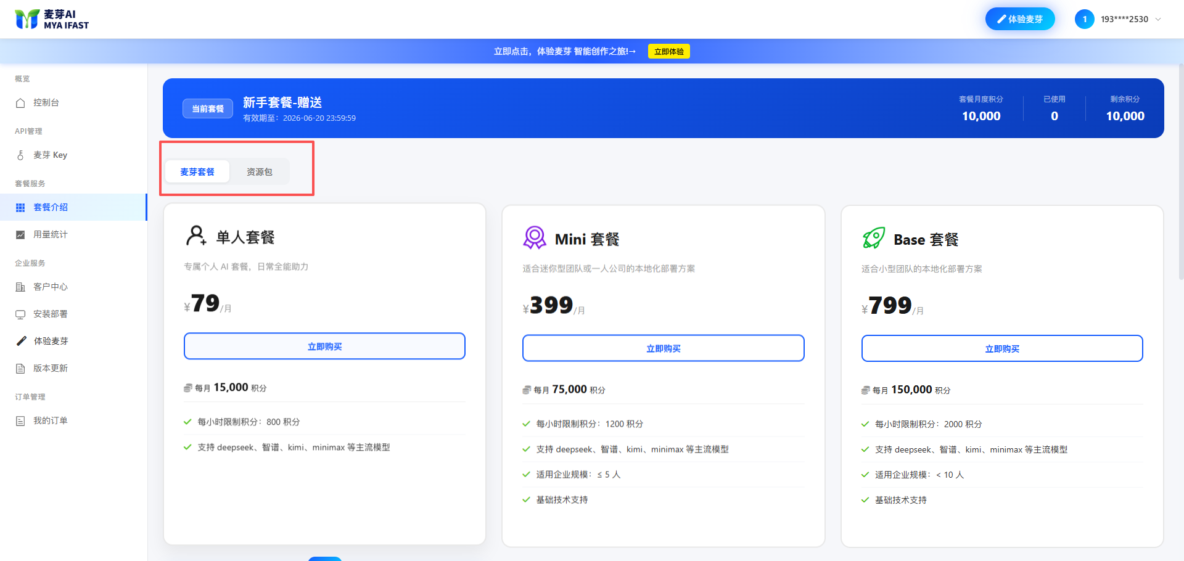Expand the account dropdown arrow next to 193****2530
Image resolution: width=1184 pixels, height=561 pixels.
1158,19
